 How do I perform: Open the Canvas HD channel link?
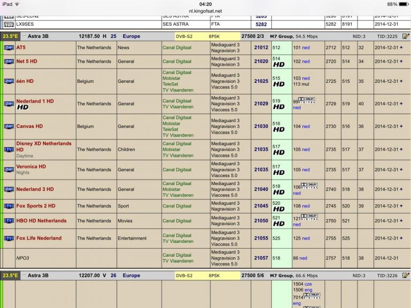pyautogui.click(x=29, y=126)
